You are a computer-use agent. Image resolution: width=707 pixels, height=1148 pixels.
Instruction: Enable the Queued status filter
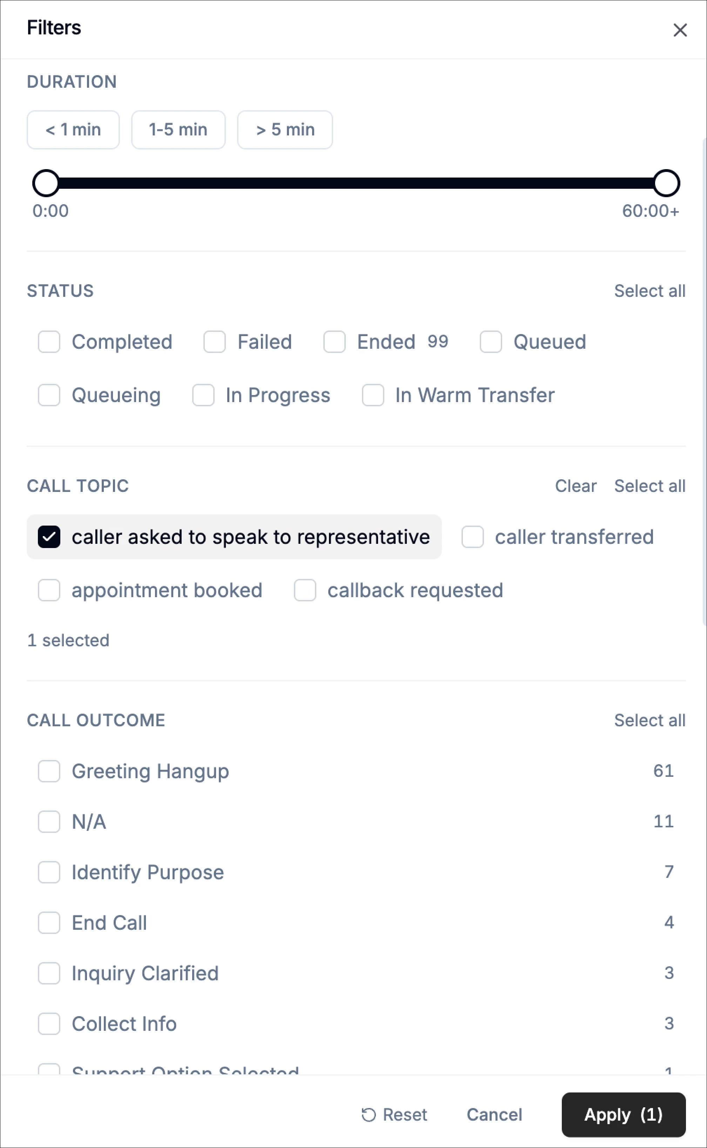pos(491,342)
